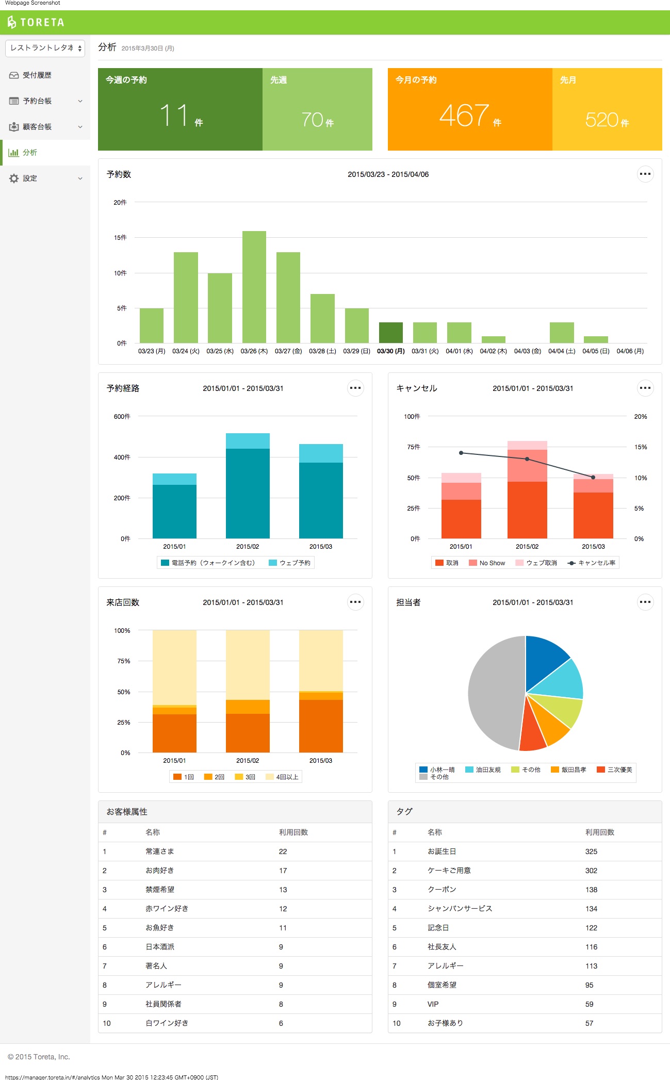Click the 先月 520件 tile

pos(607,109)
